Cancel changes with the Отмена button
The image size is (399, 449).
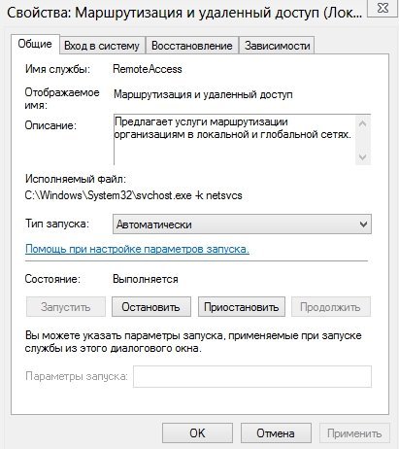click(276, 433)
